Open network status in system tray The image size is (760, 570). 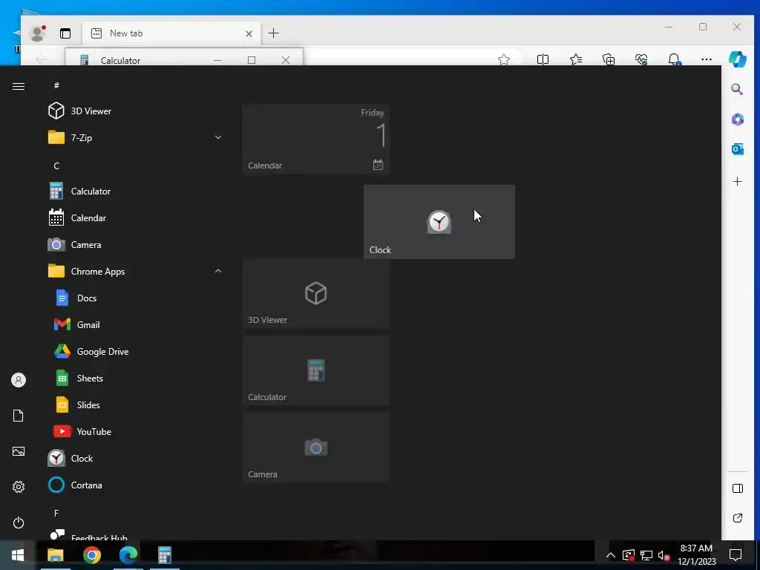[646, 555]
